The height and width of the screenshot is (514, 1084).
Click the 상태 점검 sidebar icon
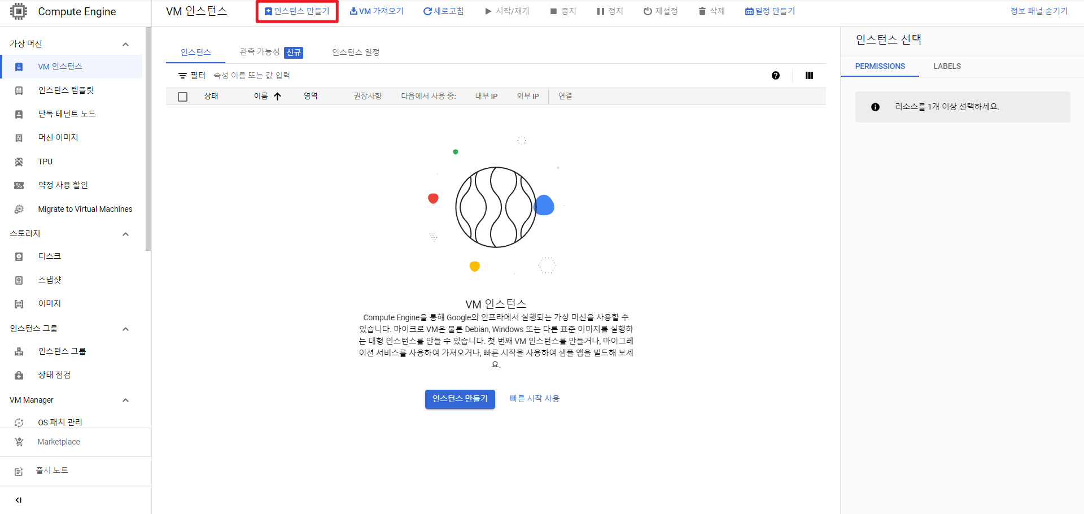click(19, 375)
